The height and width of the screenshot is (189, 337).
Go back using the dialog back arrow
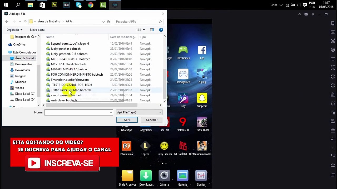[x=7, y=22]
